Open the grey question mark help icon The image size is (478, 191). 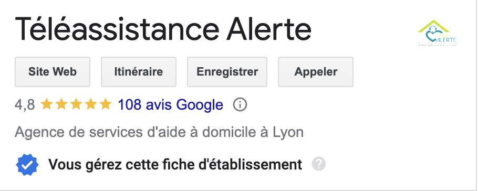click(318, 164)
